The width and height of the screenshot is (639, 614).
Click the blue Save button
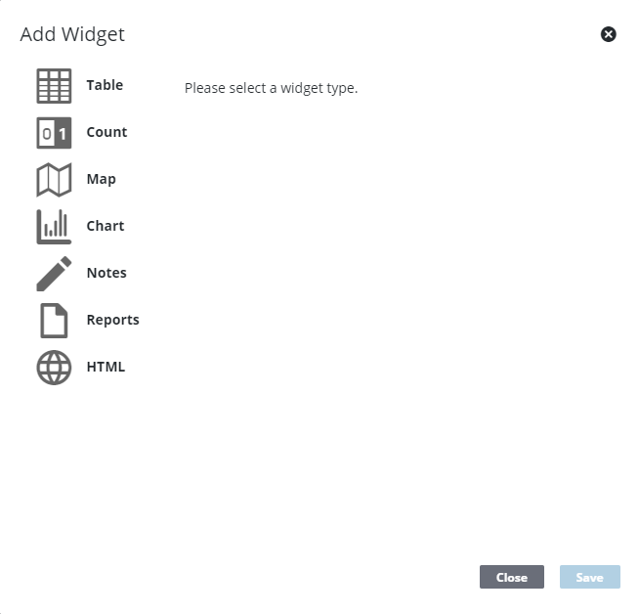point(589,577)
